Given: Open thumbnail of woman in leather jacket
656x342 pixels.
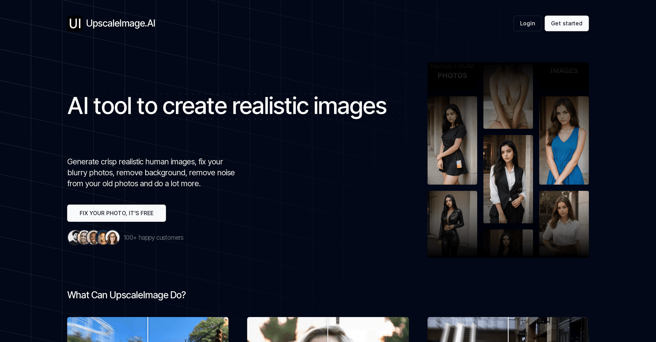Looking at the screenshot, I should point(452,224).
